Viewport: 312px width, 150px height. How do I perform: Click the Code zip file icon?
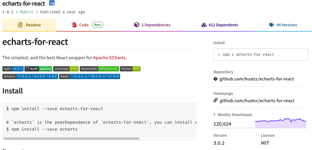(x=74, y=25)
